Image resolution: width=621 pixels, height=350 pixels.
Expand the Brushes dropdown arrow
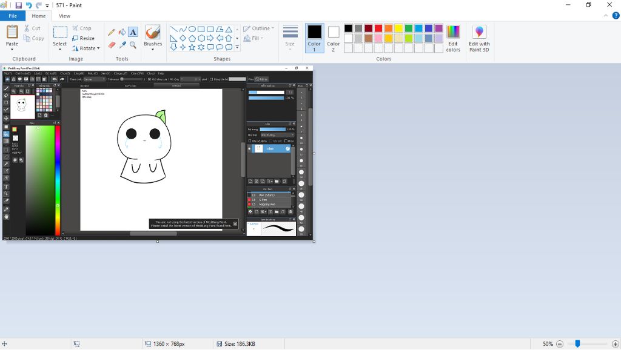[x=153, y=50]
